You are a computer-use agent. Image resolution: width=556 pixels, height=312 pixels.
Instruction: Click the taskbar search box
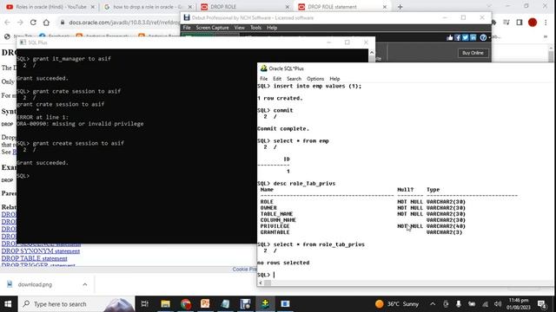click(x=76, y=304)
